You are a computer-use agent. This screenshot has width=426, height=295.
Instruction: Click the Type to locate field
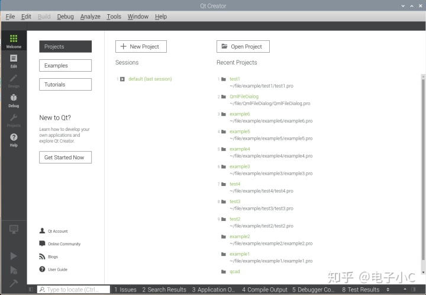pos(73,290)
